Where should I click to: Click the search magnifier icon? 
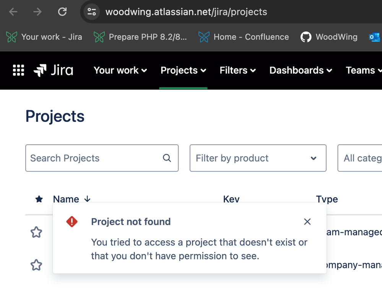tap(167, 158)
